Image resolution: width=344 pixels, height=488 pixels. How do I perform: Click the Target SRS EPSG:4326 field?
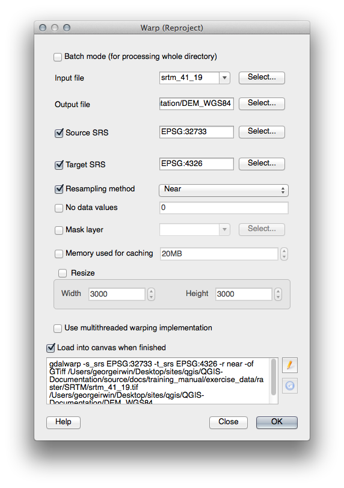[x=197, y=164]
